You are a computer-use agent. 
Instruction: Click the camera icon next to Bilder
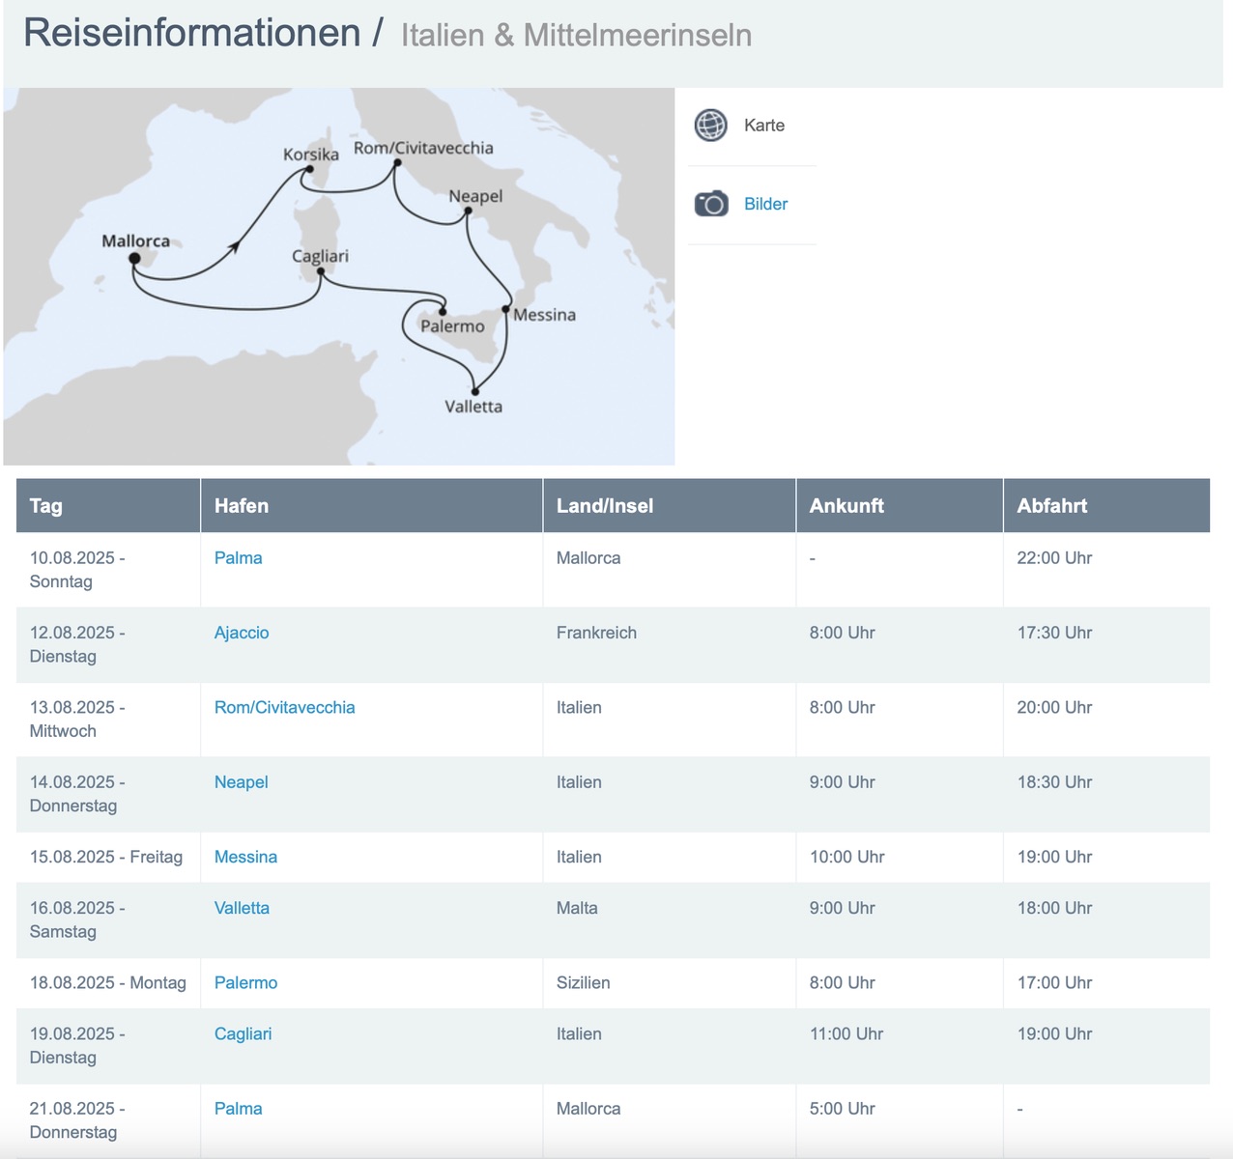pos(711,204)
